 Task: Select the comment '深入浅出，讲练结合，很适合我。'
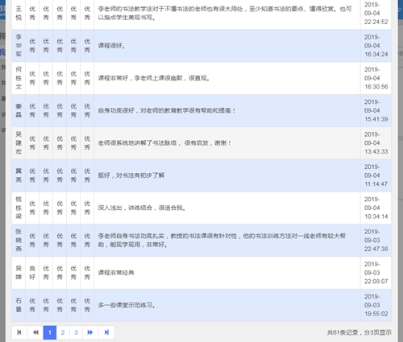142,208
